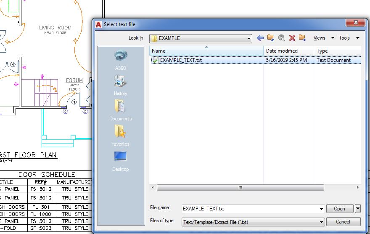This screenshot has height=234, width=370.
Task: Sort by Date modified column header
Action: (x=288, y=51)
